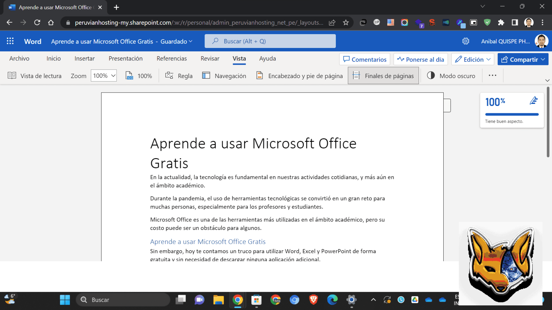Click the Word app name
Screen dimensions: 552x310
click(x=33, y=42)
